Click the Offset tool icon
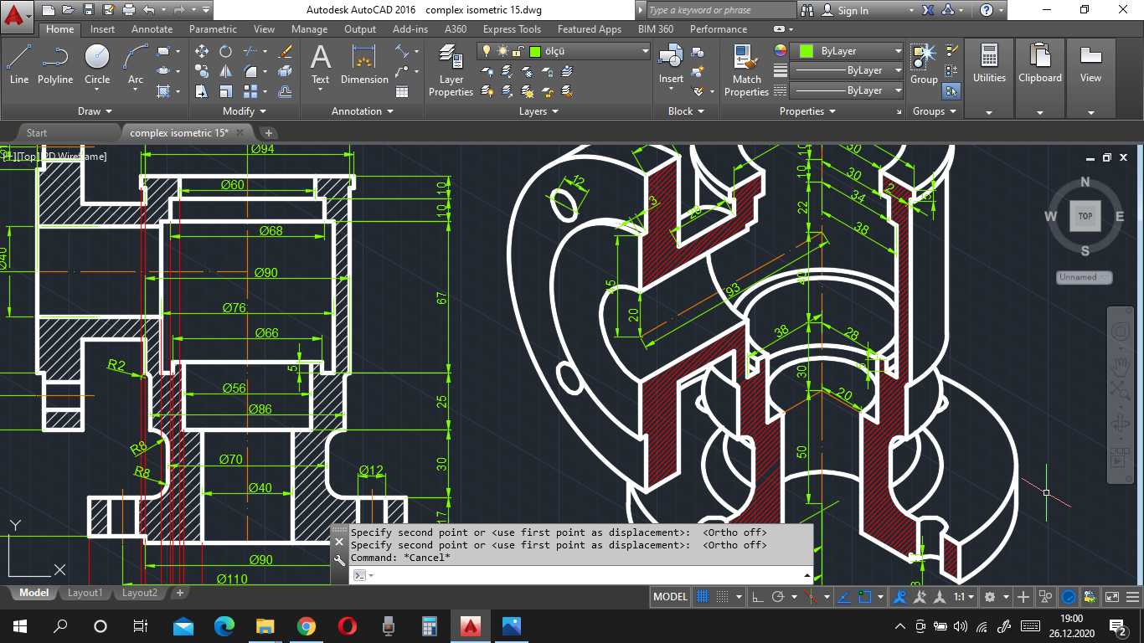The height and width of the screenshot is (643, 1144). pos(285,91)
